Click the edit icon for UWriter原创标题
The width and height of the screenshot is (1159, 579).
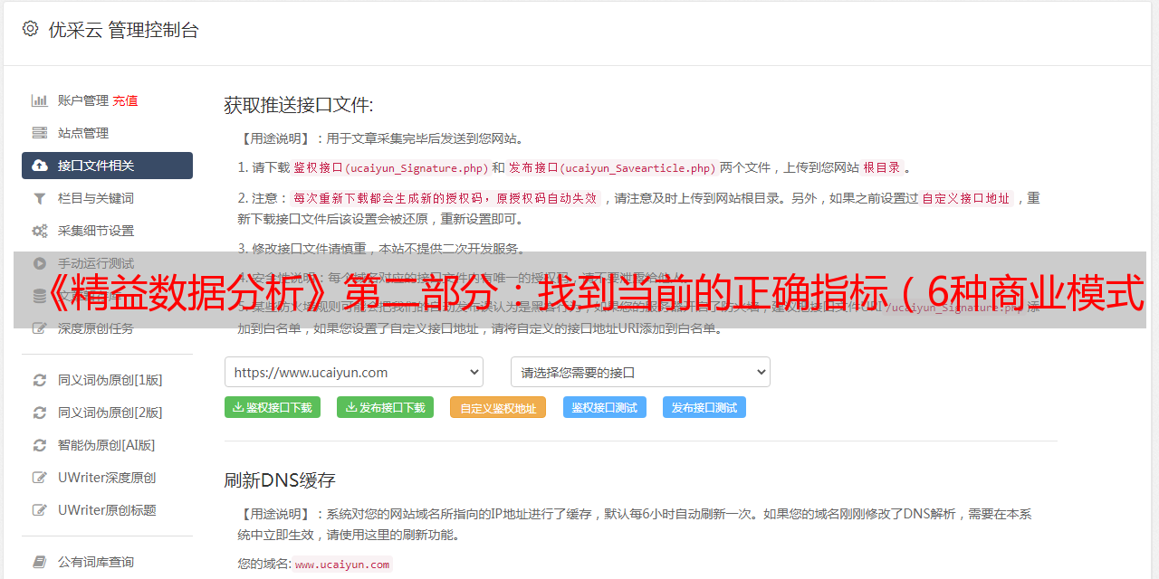(40, 510)
